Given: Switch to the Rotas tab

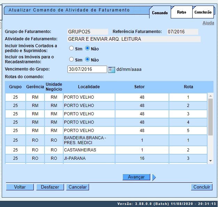Looking at the screenshot, I should (x=181, y=12).
